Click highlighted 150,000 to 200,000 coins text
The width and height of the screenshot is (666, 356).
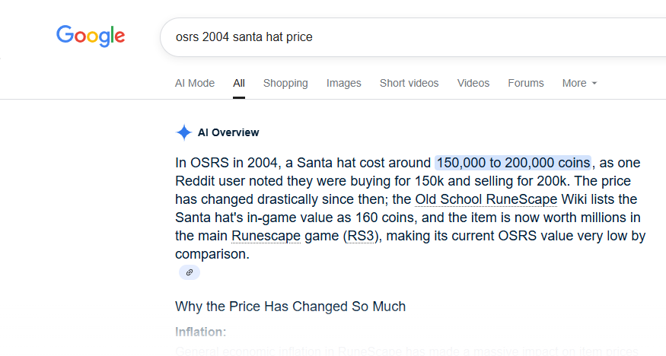click(x=513, y=163)
